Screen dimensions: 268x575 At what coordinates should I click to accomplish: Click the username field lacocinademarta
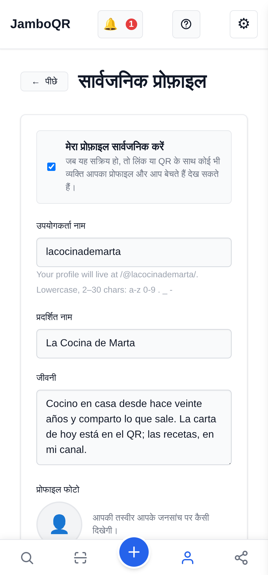(134, 252)
